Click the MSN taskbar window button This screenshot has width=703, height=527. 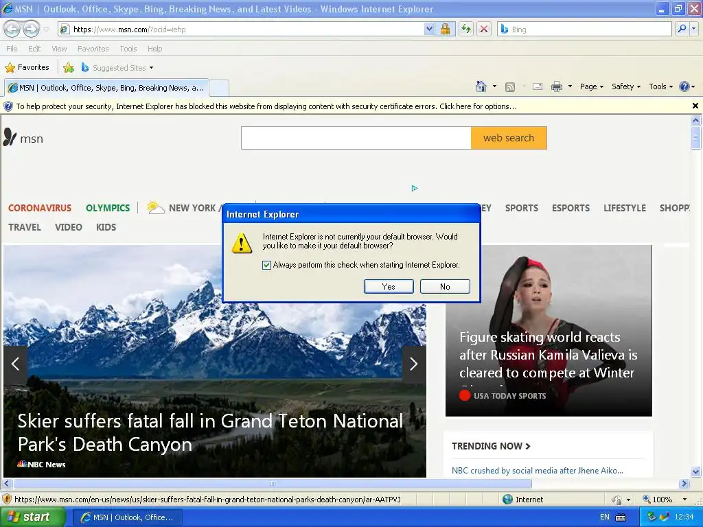tap(127, 517)
